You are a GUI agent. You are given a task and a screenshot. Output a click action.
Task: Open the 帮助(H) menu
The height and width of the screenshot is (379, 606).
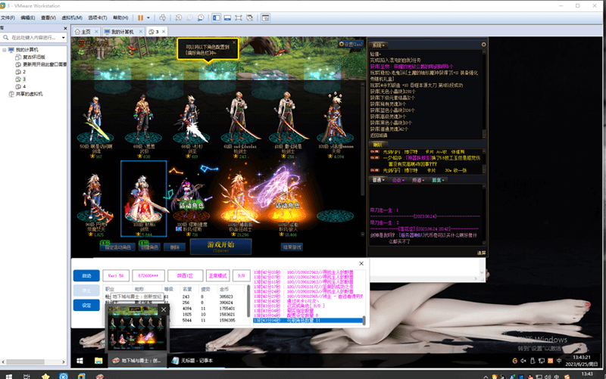(120, 17)
